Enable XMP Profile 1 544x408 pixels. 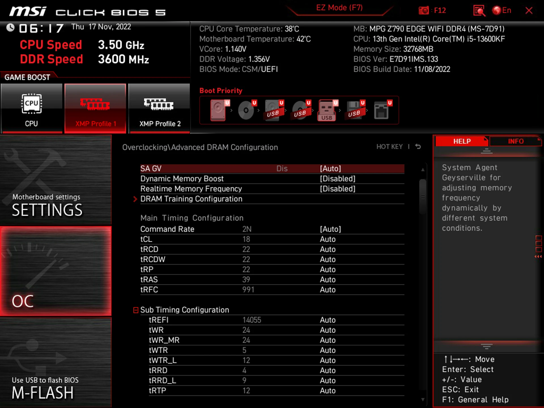pos(95,108)
